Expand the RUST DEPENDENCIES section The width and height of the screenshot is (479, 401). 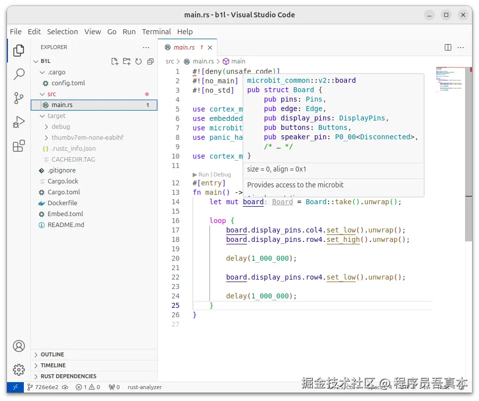94,376
